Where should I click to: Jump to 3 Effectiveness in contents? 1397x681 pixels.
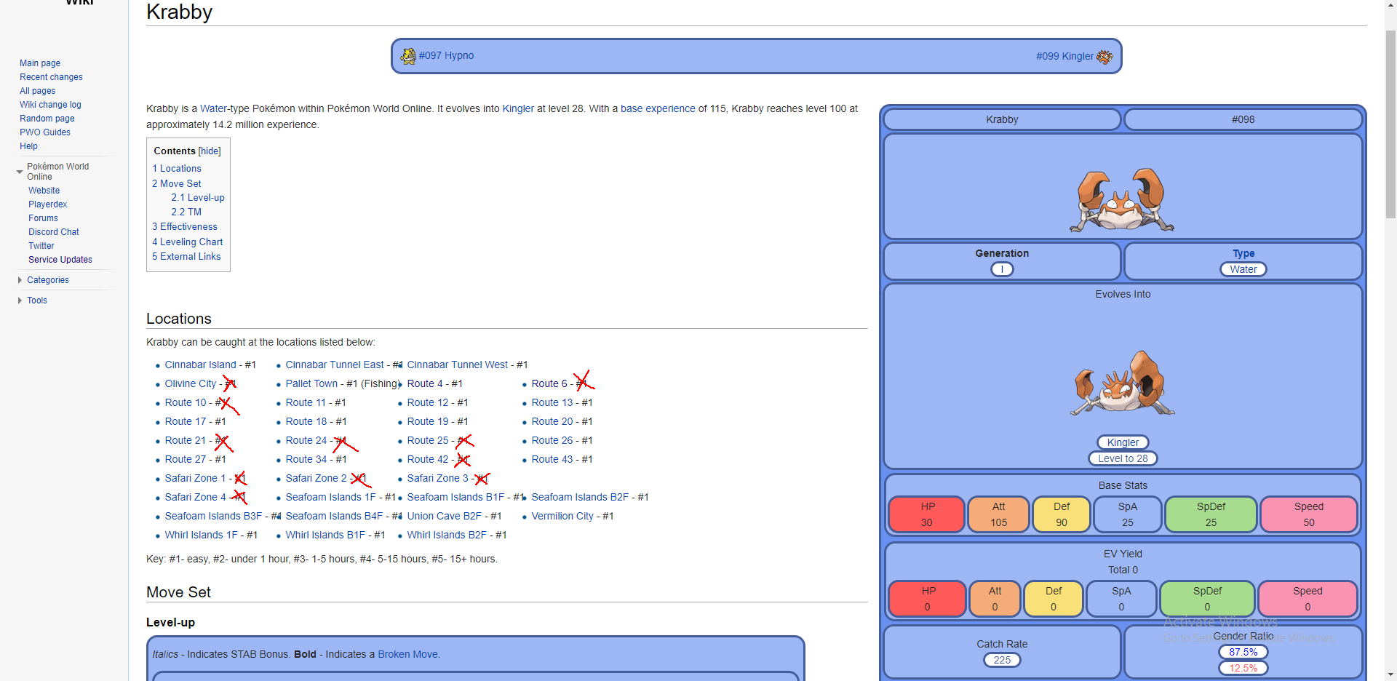tap(185, 227)
